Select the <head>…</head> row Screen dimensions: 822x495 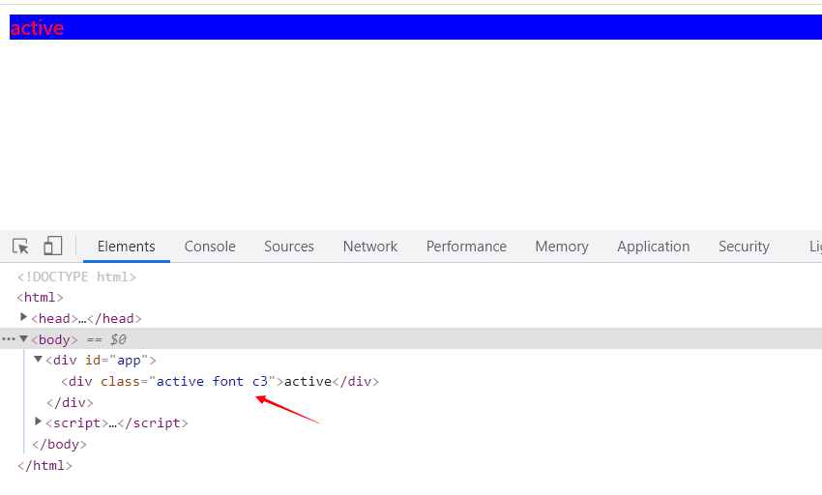tap(86, 318)
